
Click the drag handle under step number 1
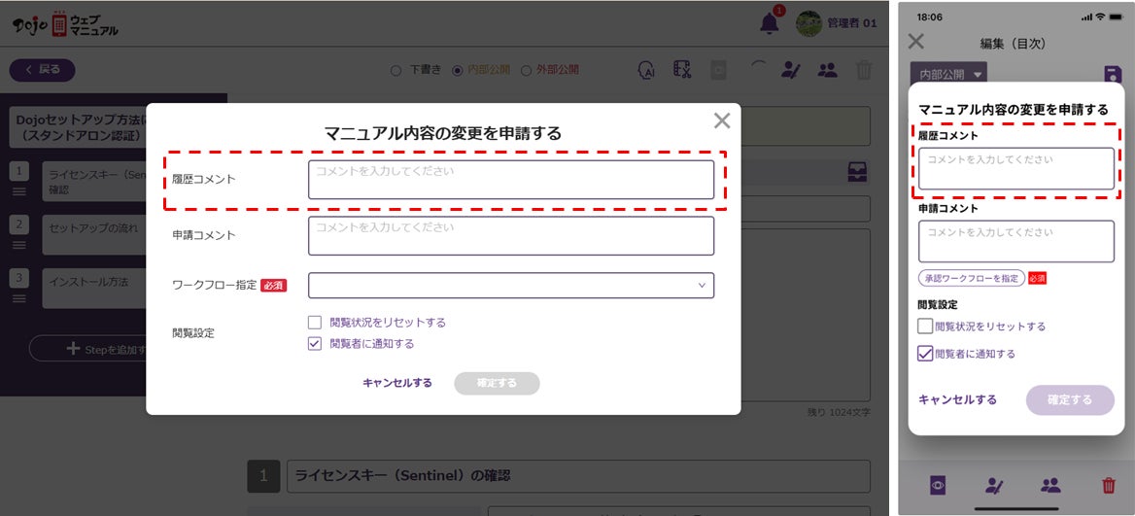(19, 191)
